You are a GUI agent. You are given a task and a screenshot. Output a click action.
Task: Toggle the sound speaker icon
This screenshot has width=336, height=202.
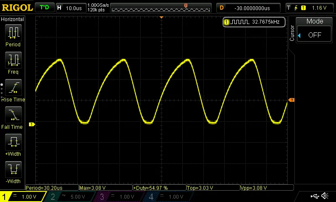[x=325, y=196]
